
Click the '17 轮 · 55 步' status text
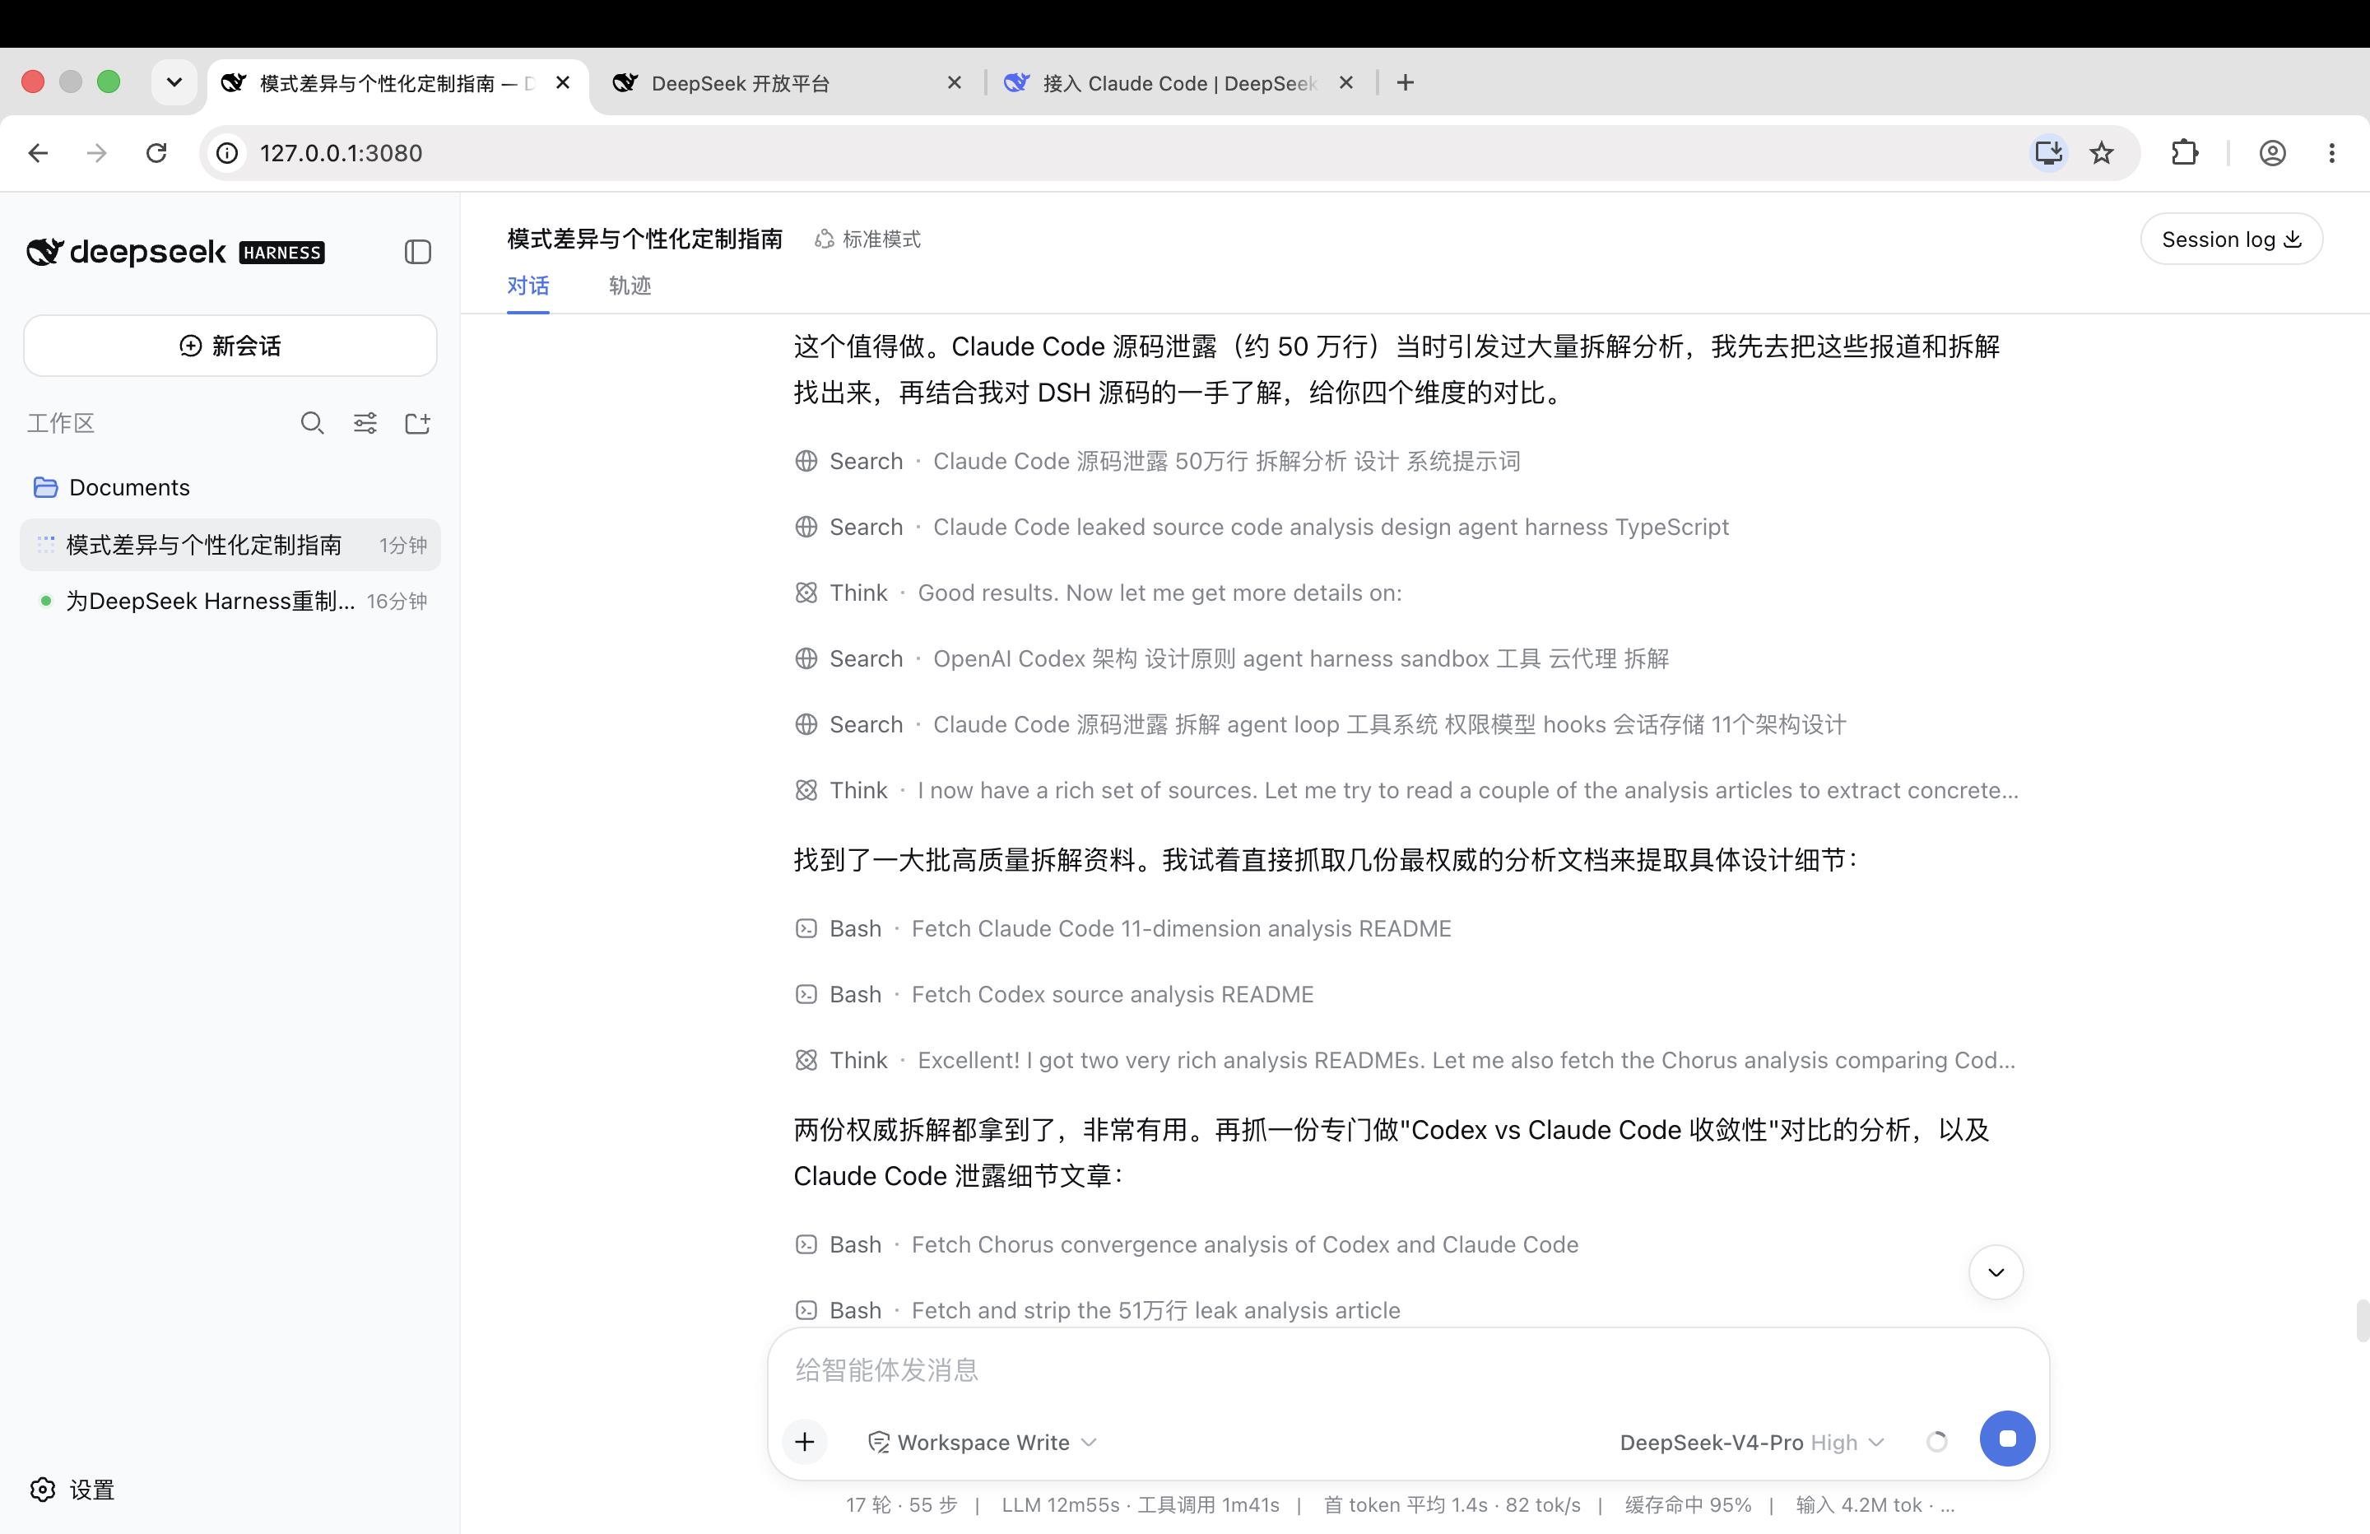click(x=901, y=1505)
